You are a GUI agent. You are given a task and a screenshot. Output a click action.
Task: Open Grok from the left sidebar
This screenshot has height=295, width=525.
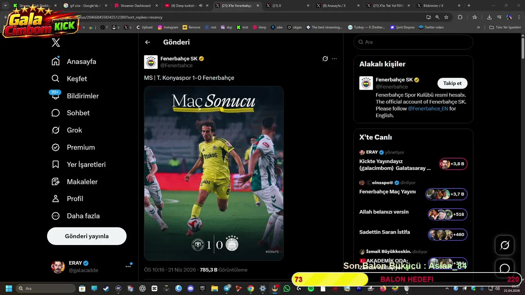click(67, 130)
